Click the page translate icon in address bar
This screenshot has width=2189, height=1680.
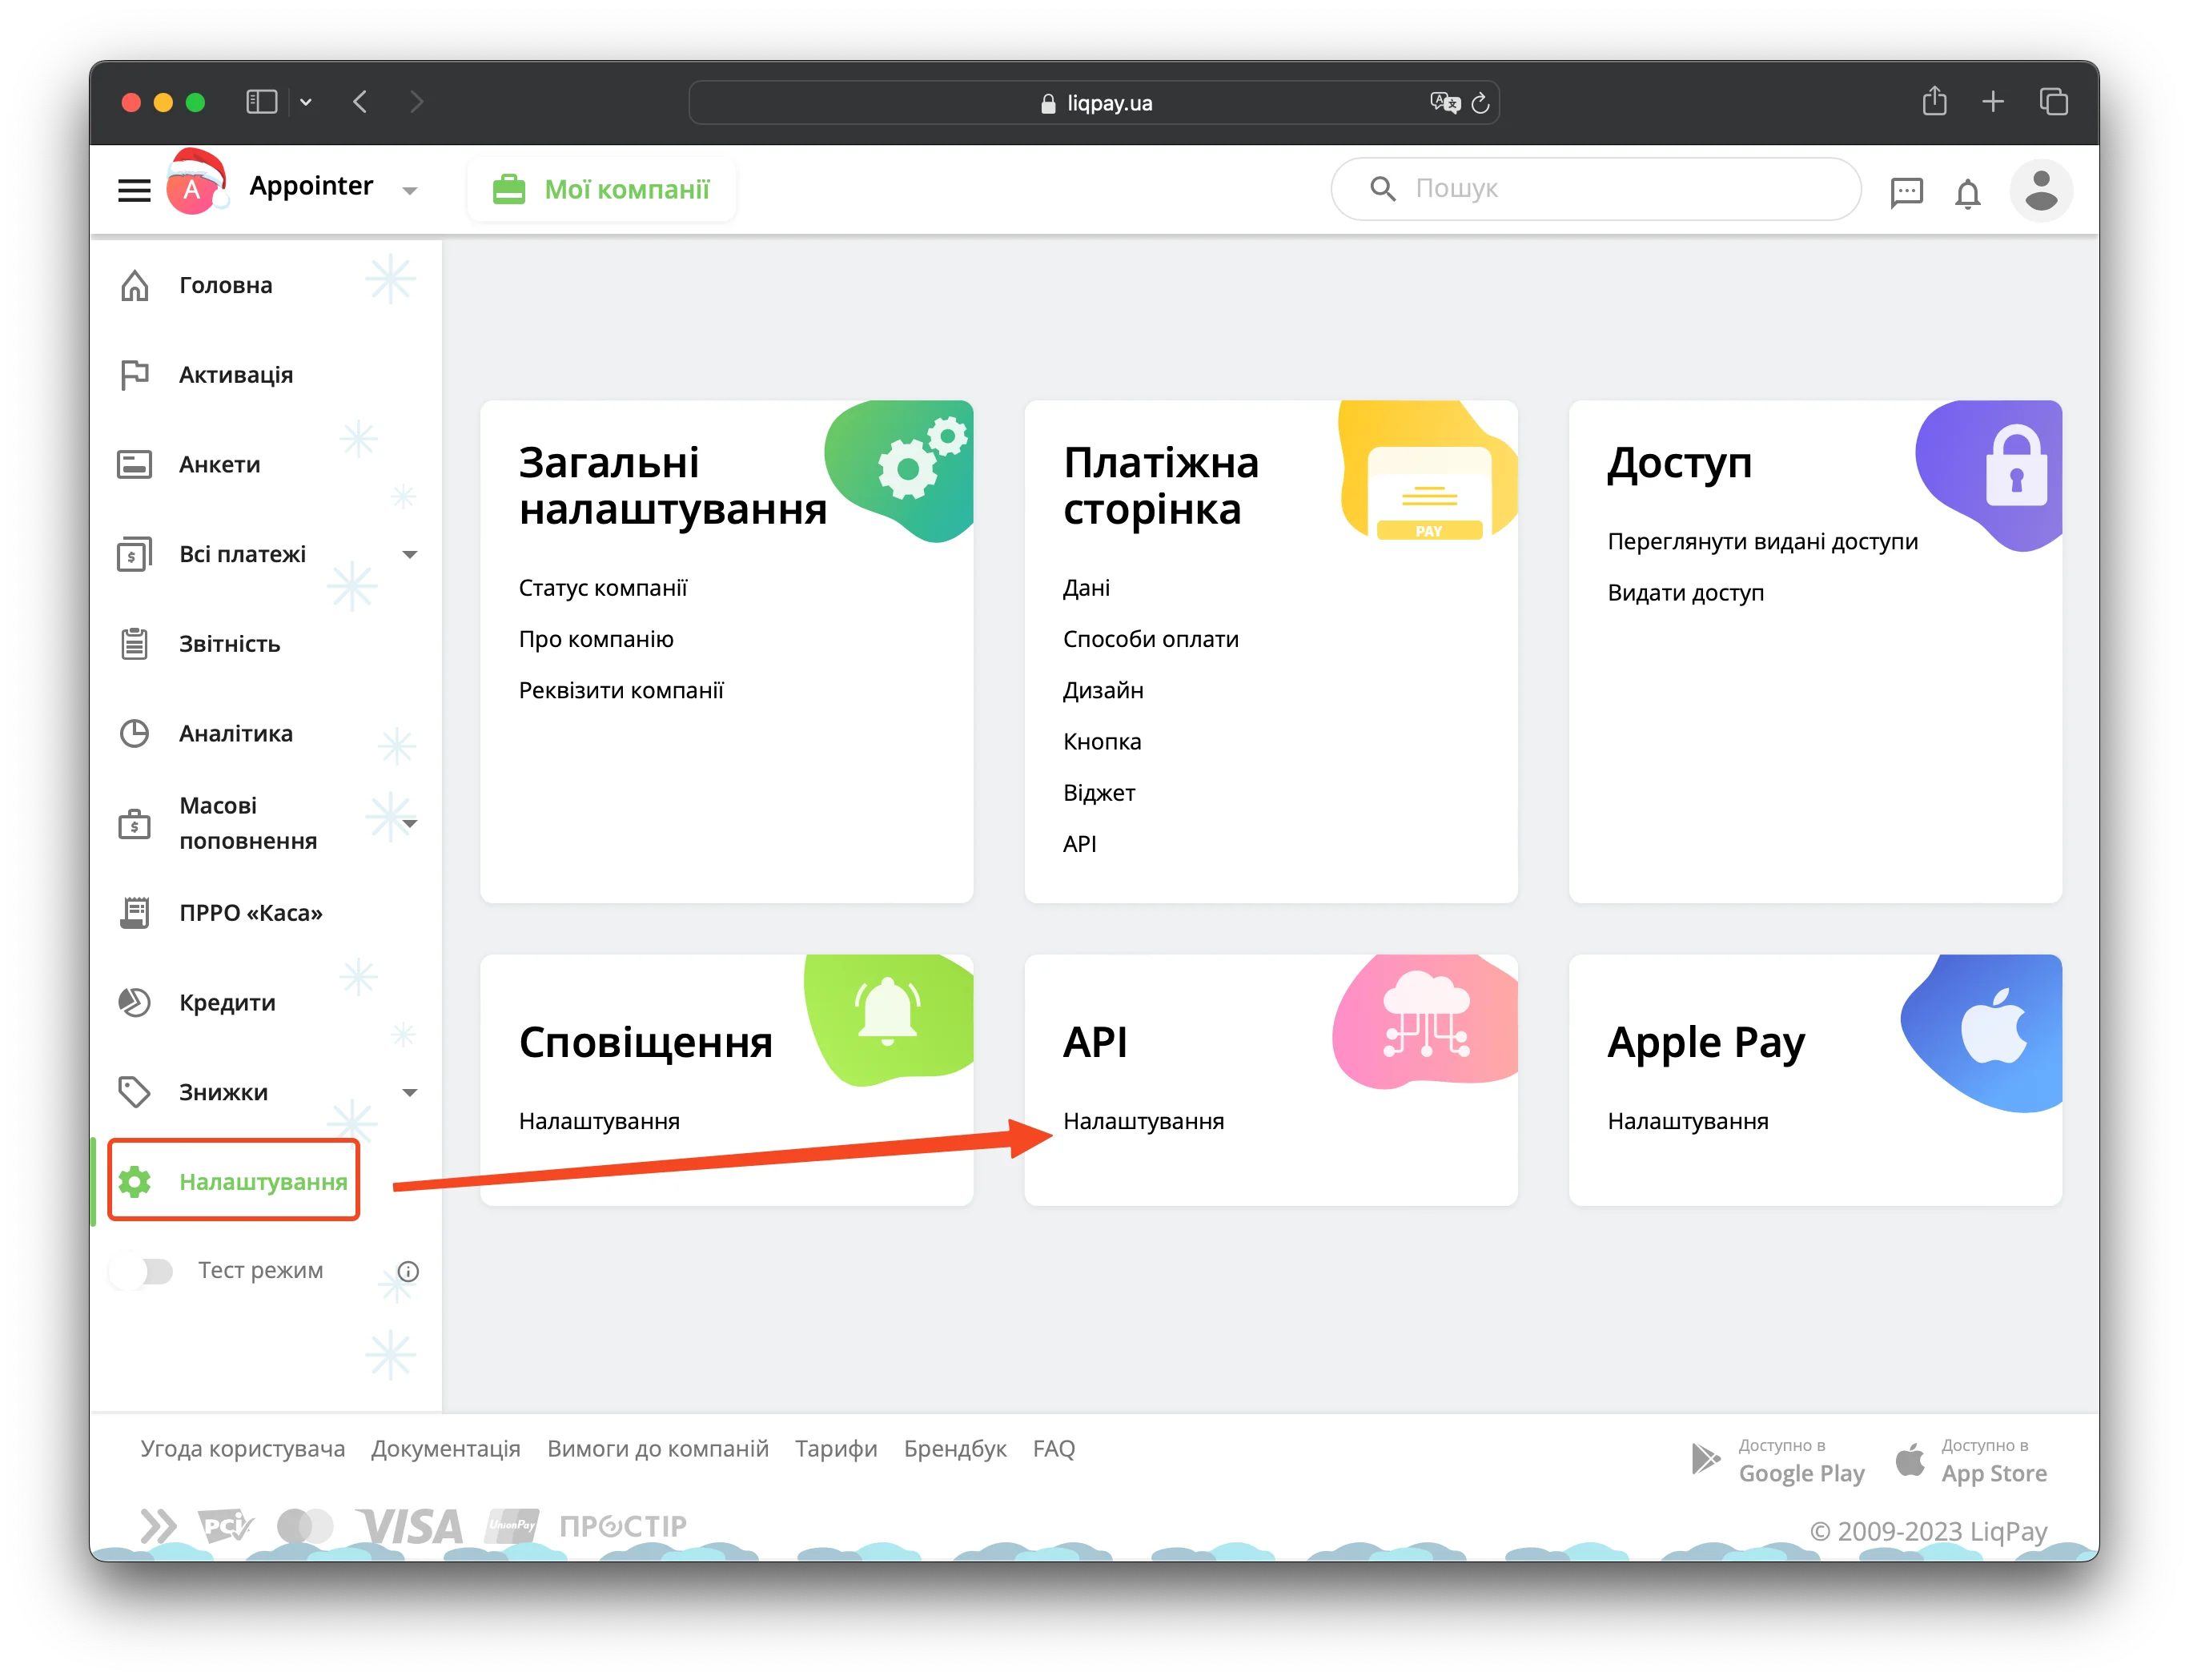[1444, 102]
